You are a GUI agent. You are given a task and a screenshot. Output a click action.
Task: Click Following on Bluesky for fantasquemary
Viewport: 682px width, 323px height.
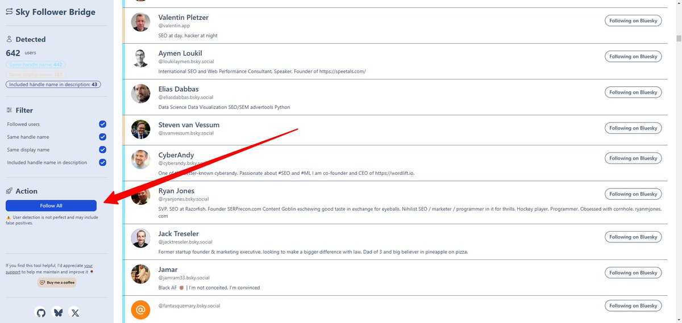click(633, 305)
